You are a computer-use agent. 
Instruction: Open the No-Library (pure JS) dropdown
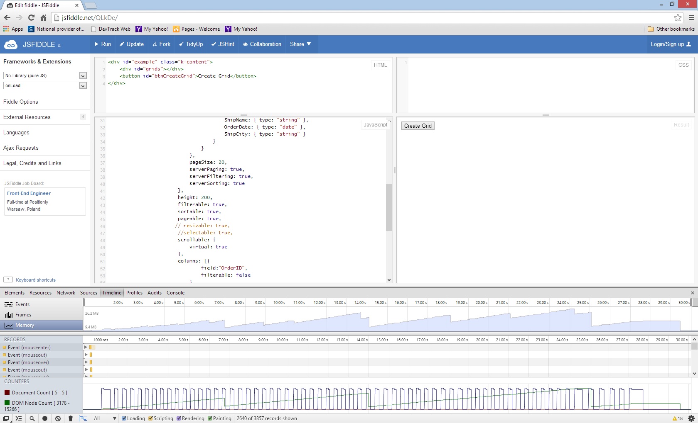click(45, 75)
